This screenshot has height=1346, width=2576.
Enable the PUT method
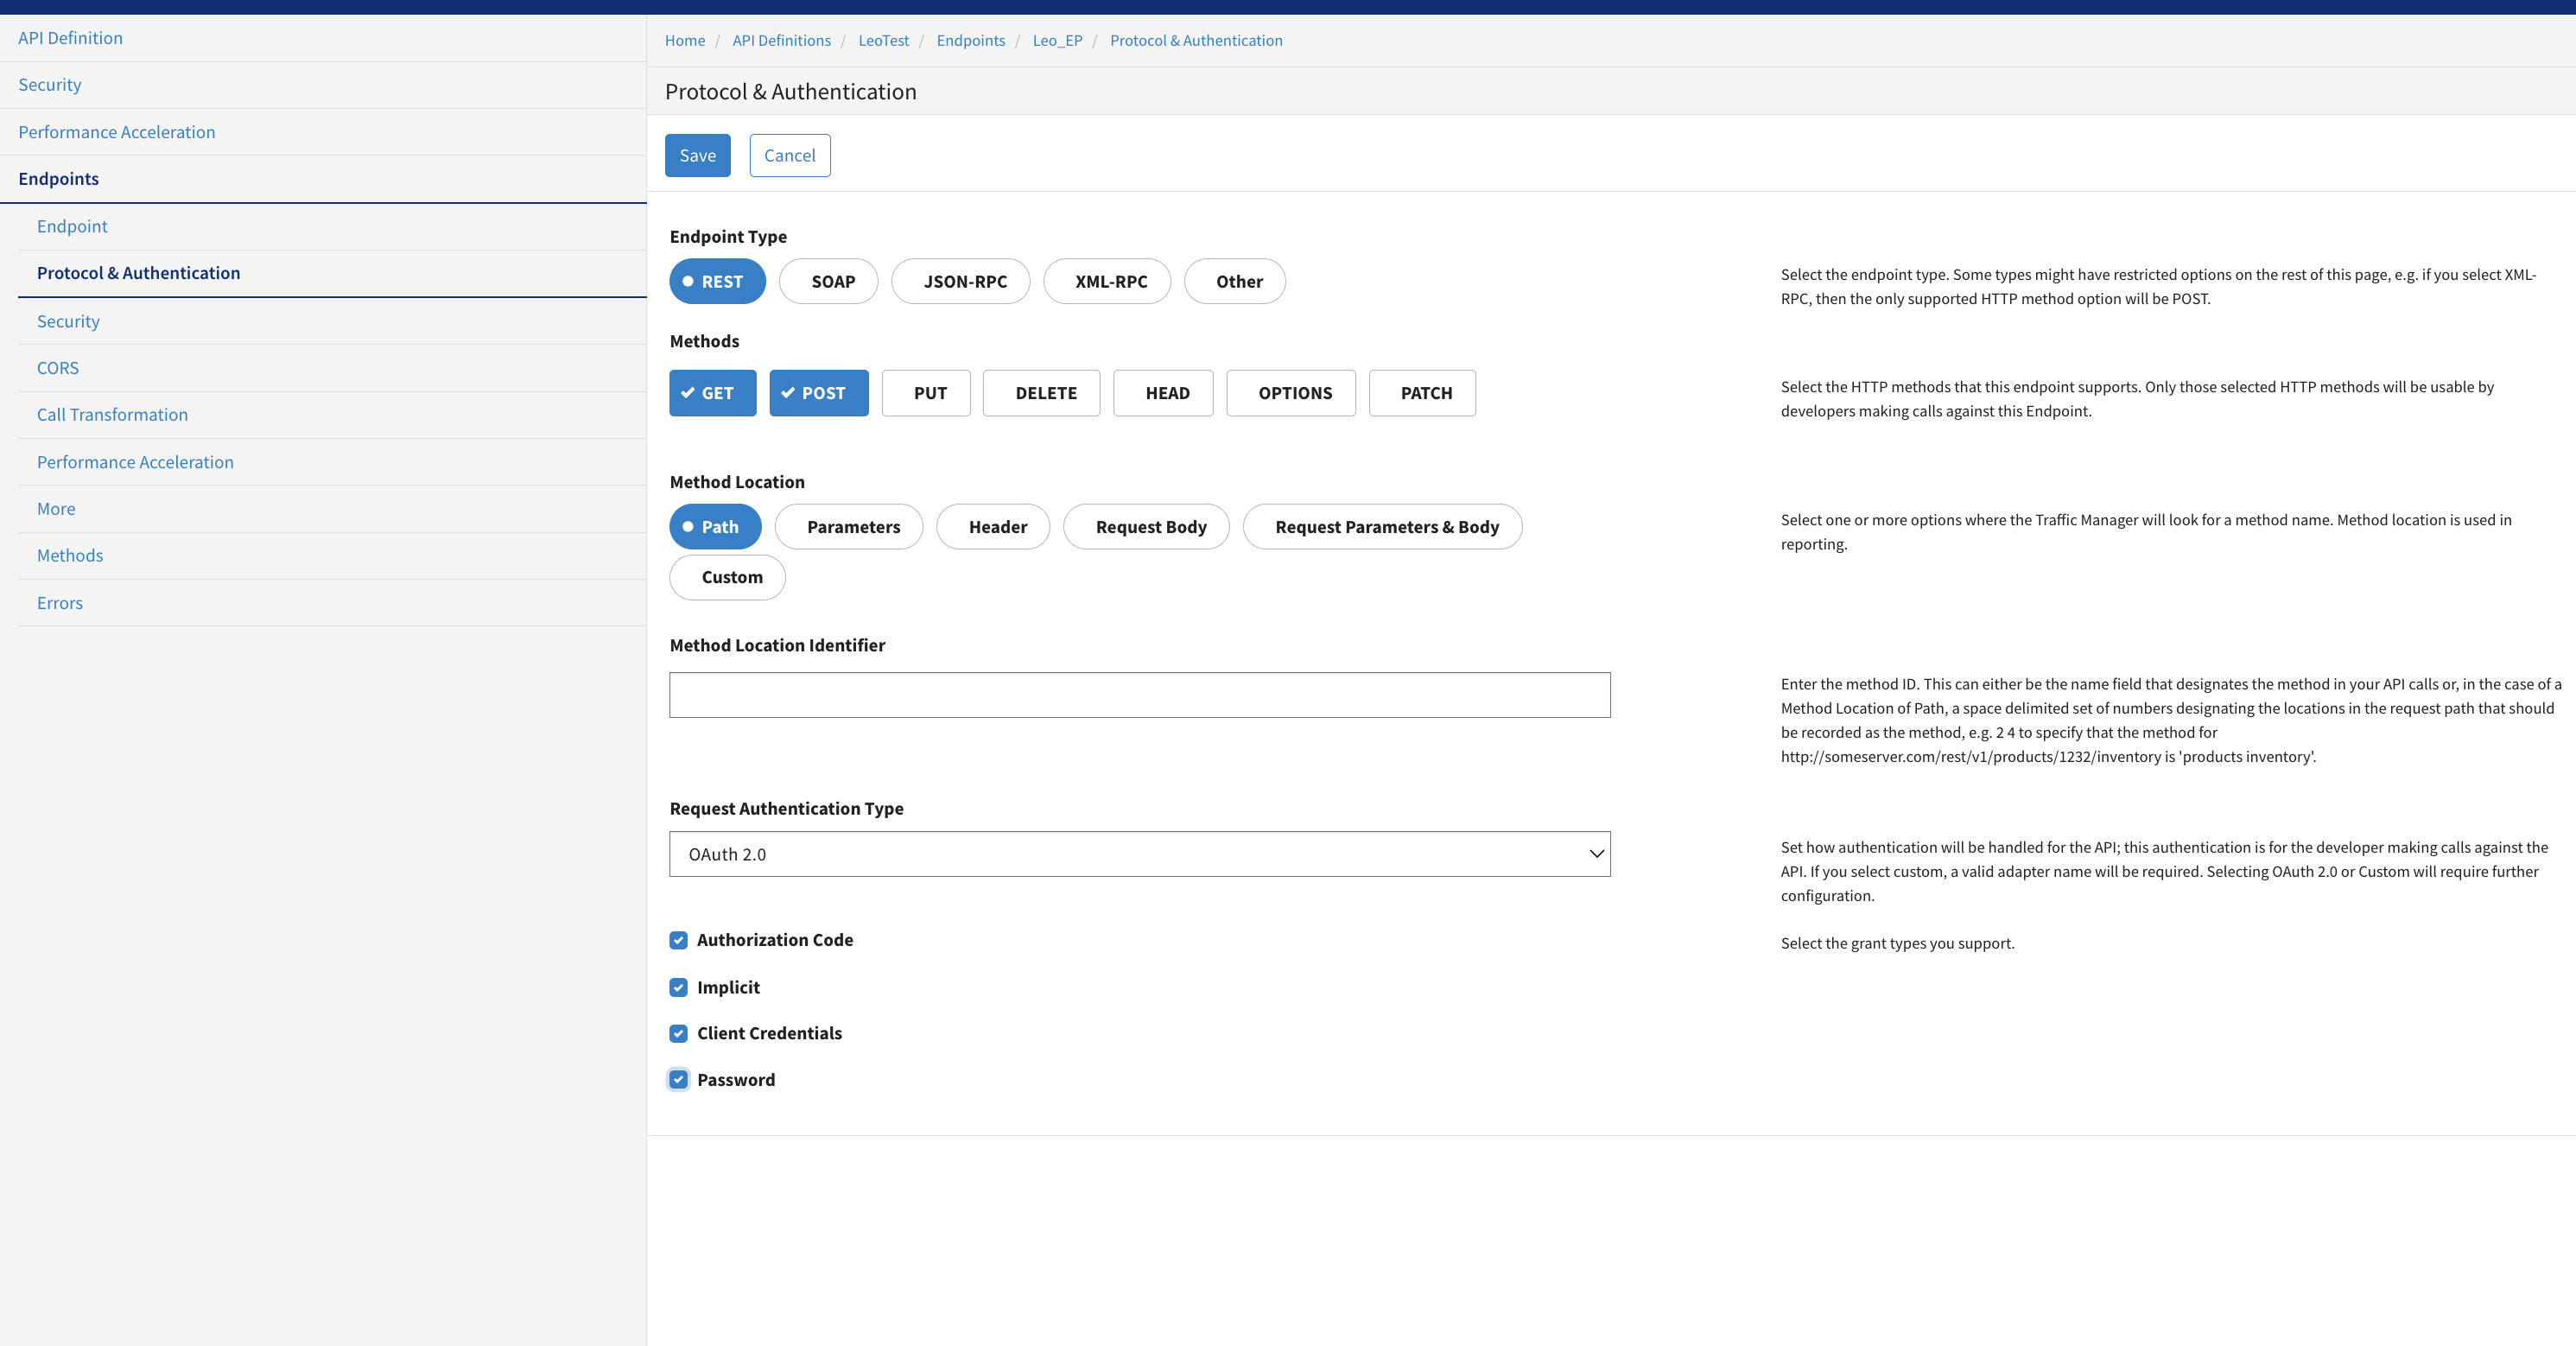(926, 393)
